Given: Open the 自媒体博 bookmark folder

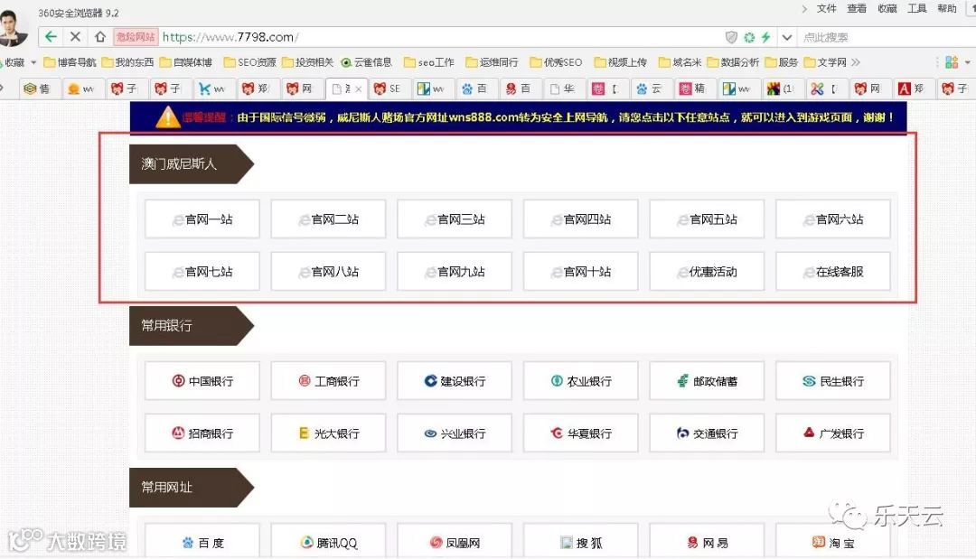Looking at the screenshot, I should 185,62.
